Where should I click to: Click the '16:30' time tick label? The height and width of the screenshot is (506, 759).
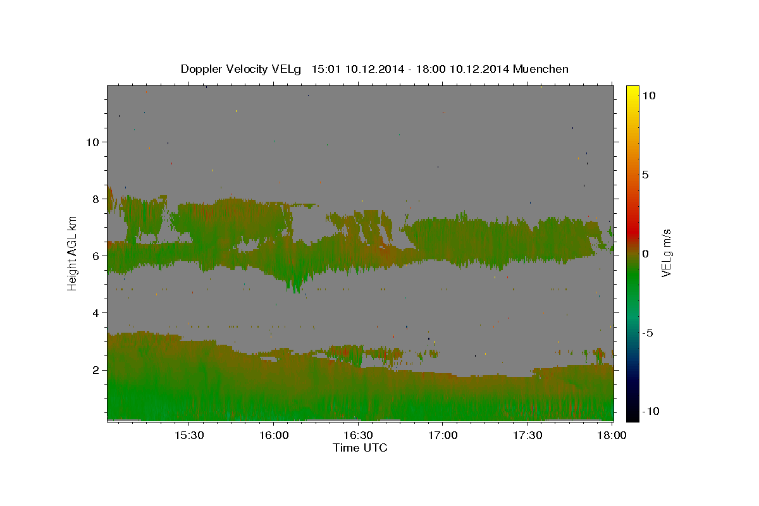358,436
